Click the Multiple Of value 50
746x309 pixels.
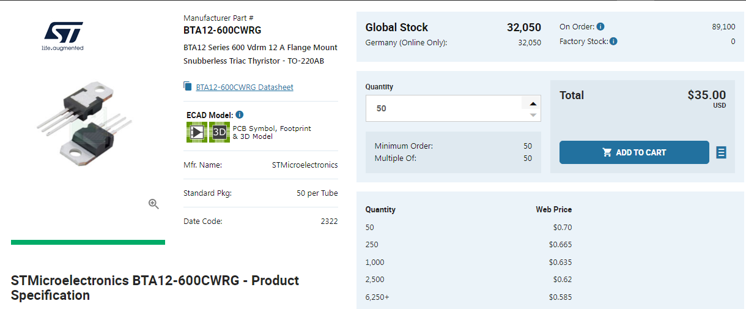coord(528,158)
